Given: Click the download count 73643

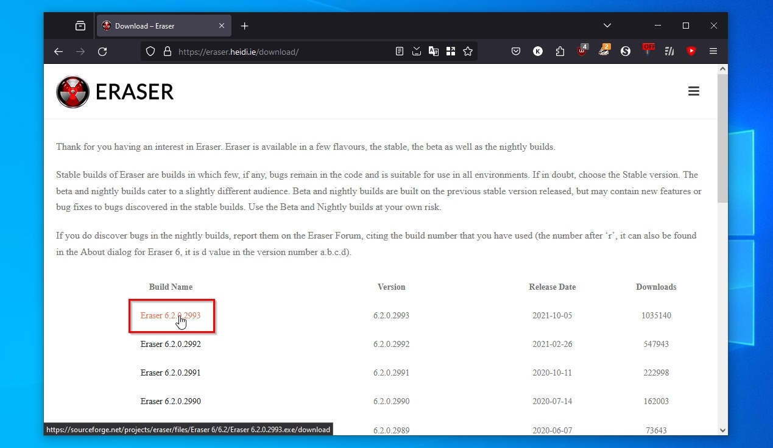Looking at the screenshot, I should click(656, 430).
